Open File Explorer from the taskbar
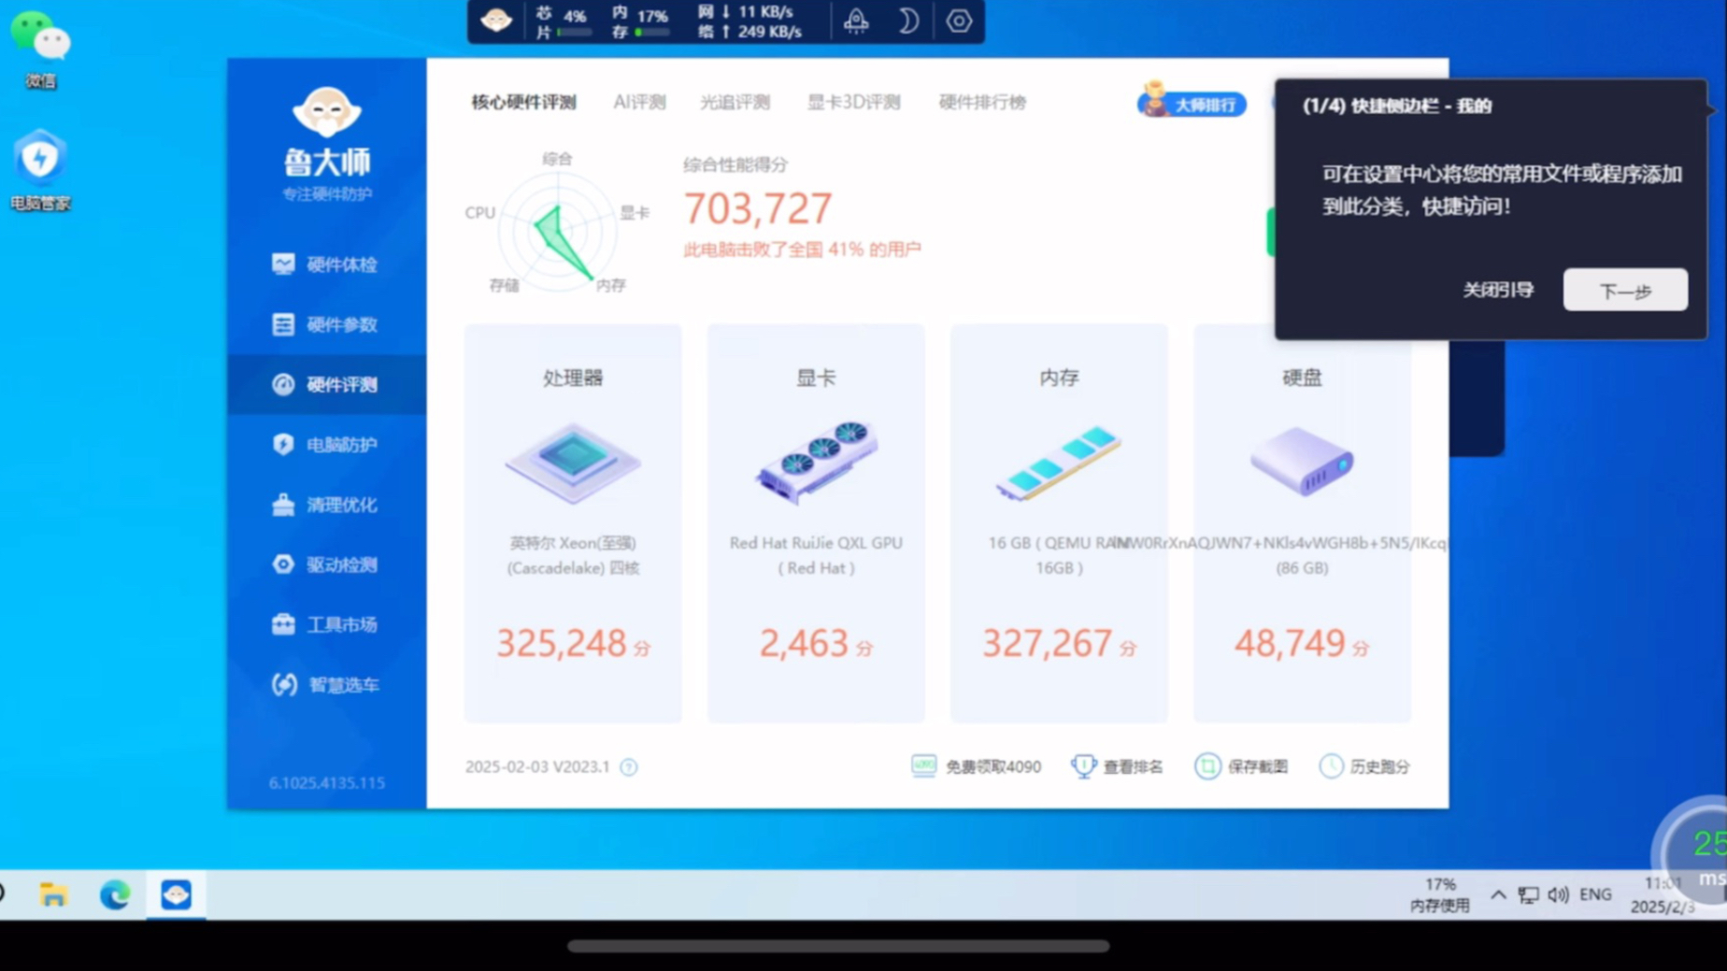 [53, 894]
